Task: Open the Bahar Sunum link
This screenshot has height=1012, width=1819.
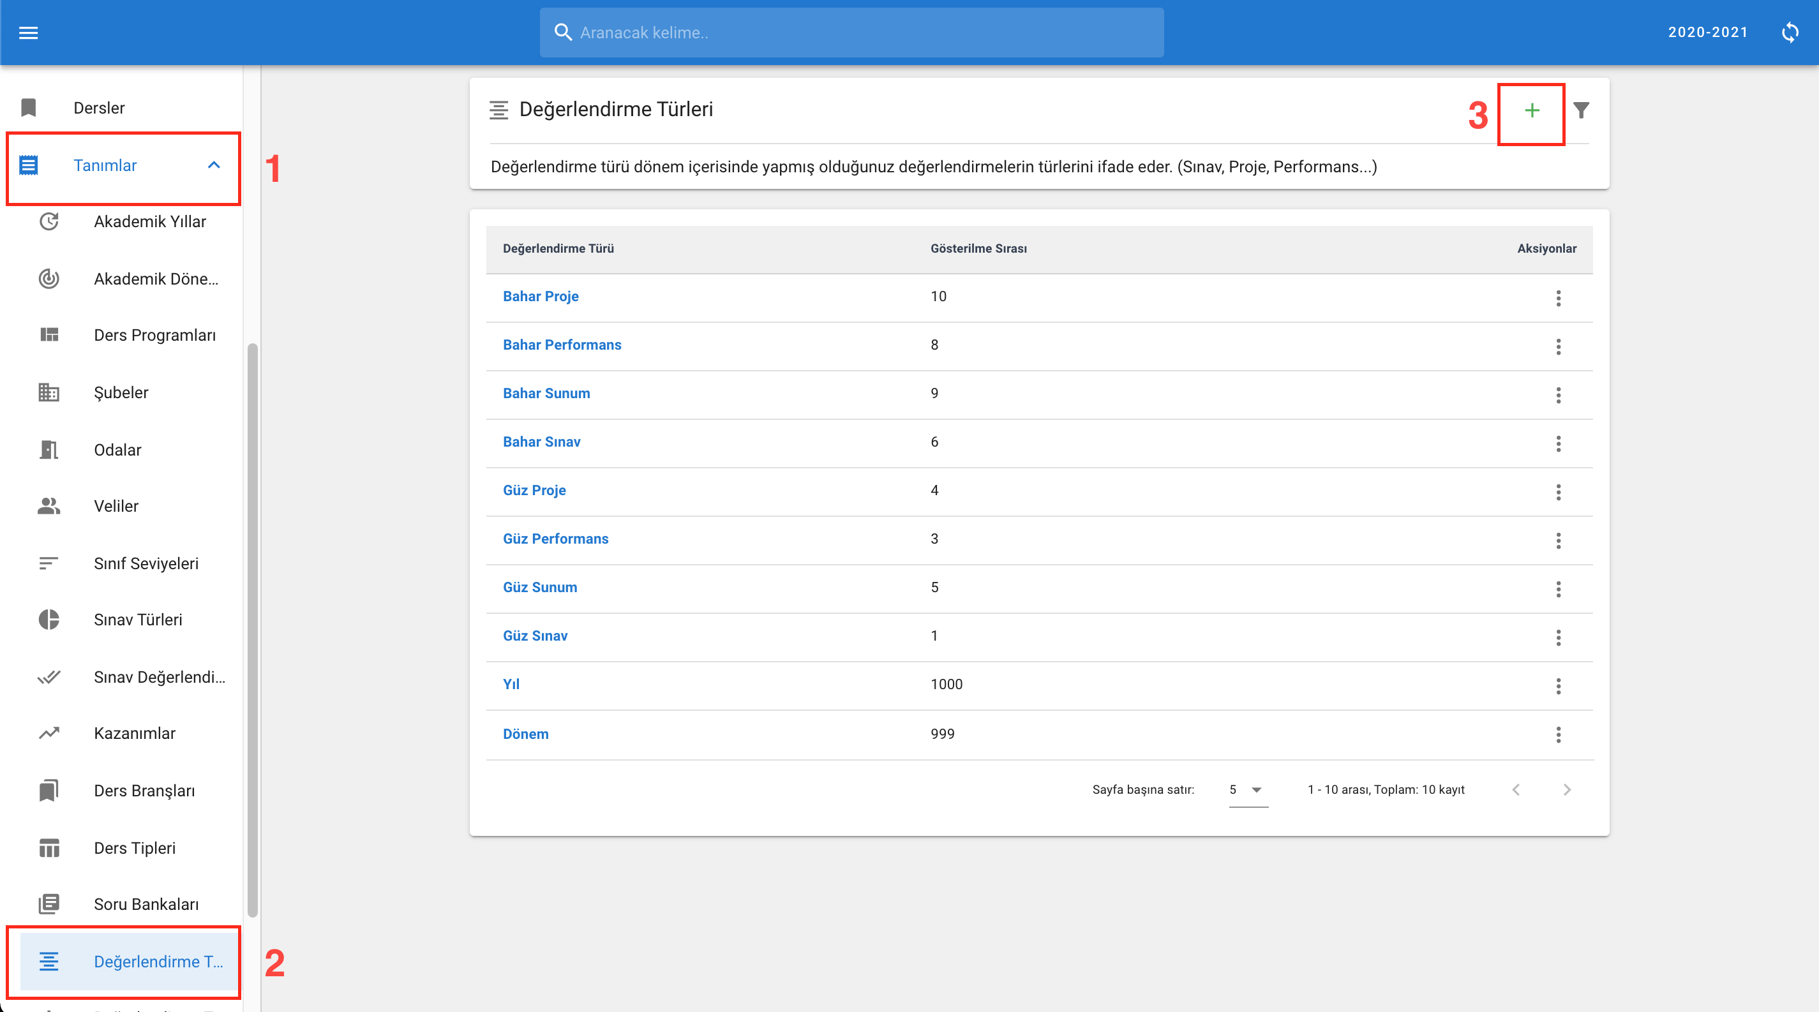Action: 546,393
